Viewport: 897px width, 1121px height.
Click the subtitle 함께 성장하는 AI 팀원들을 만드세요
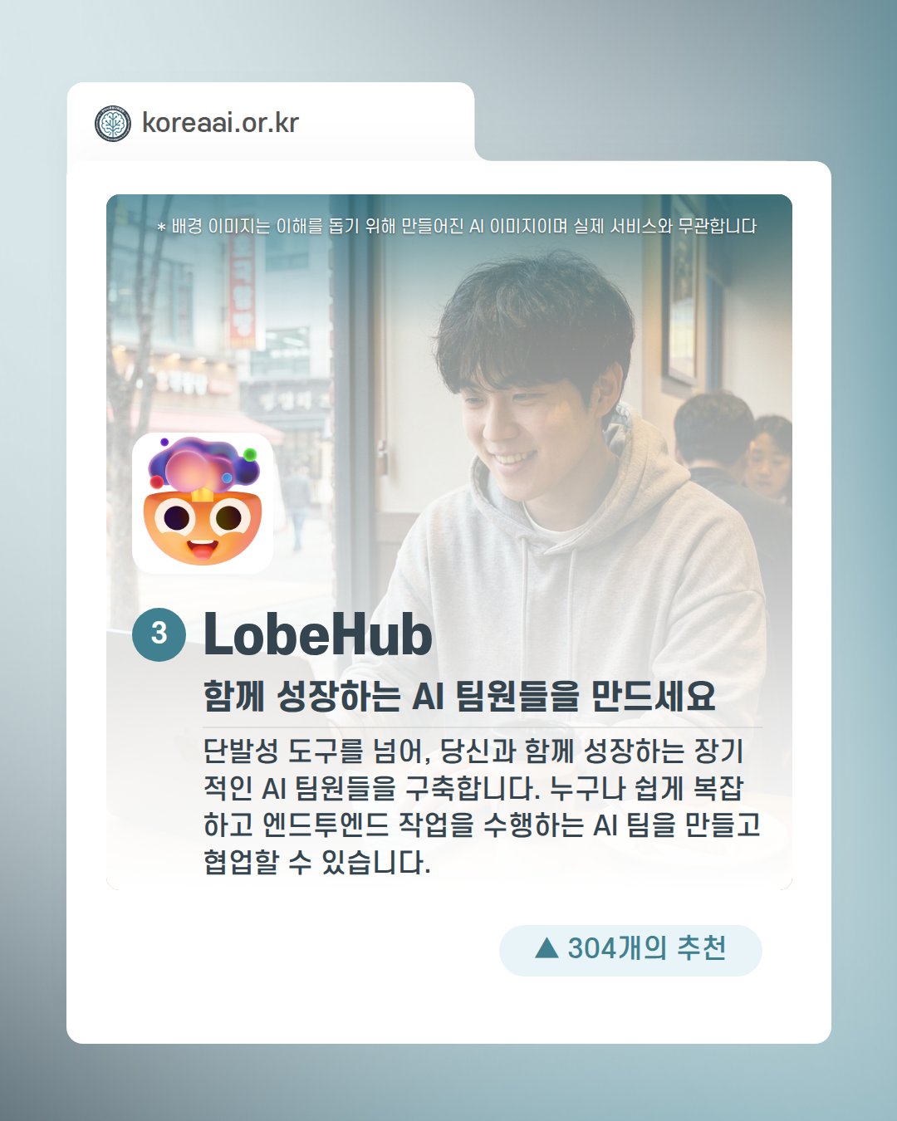459,696
